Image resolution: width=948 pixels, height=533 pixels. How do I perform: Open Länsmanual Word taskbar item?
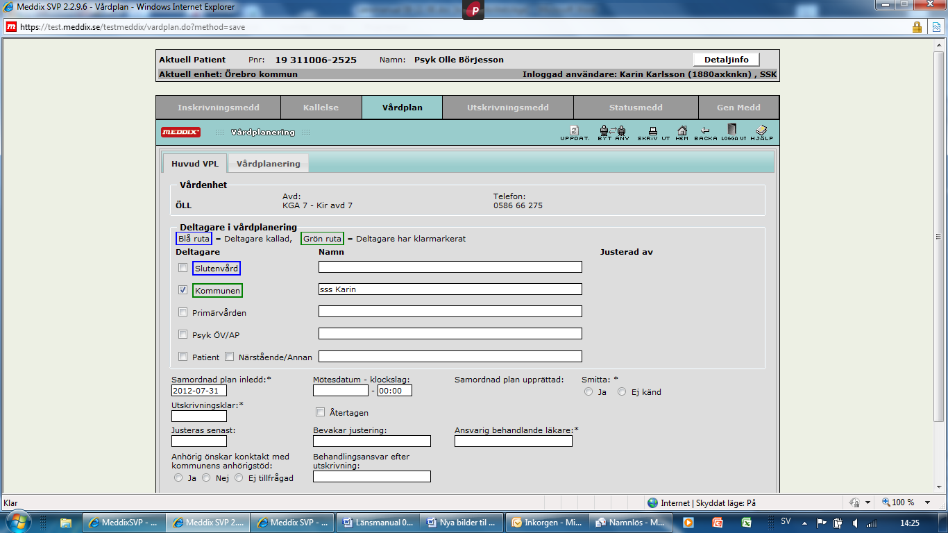click(378, 523)
